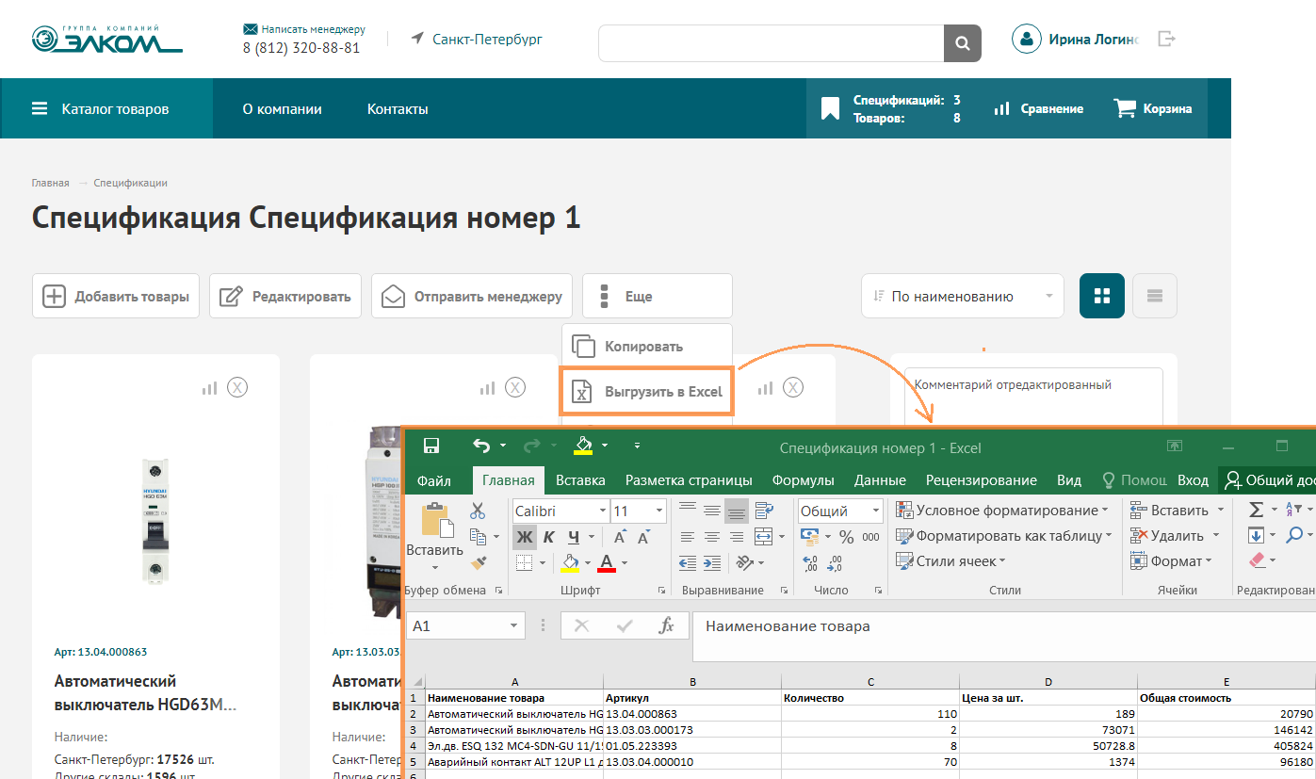
Task: Click the Save icon in Excel
Action: tap(431, 446)
